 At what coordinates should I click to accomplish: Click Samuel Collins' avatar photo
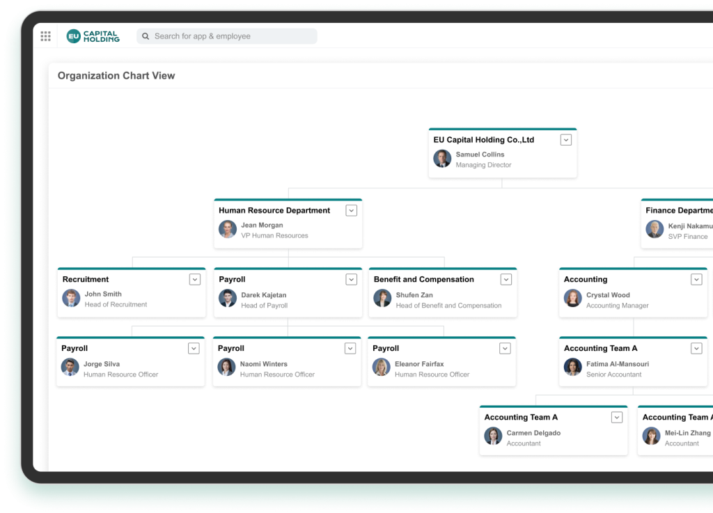(442, 159)
